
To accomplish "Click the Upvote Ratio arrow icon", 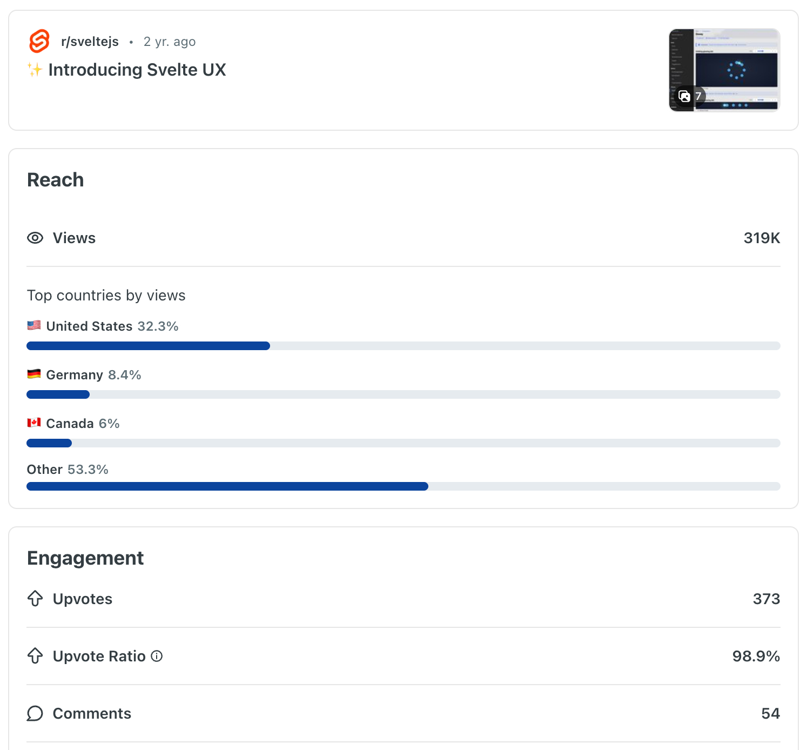I will [35, 656].
